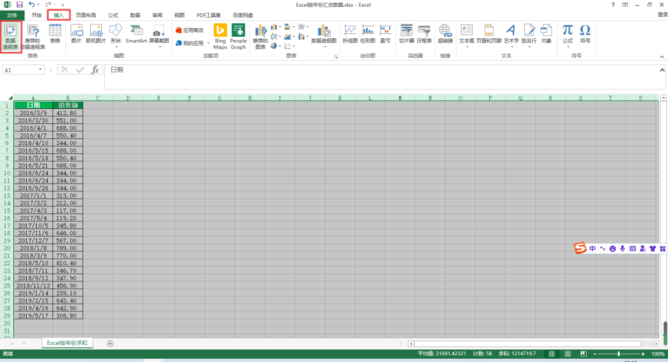Toggle Page Break Preview view

584,354
